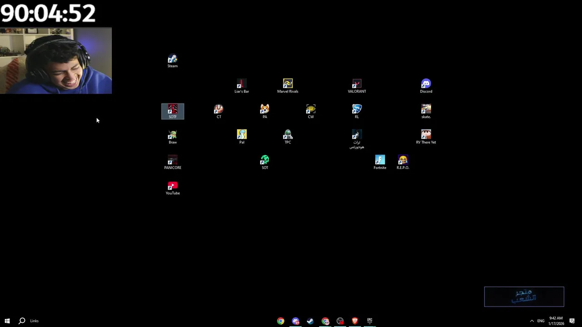Select the RL Rocket League icon
The width and height of the screenshot is (582, 327).
tap(357, 112)
